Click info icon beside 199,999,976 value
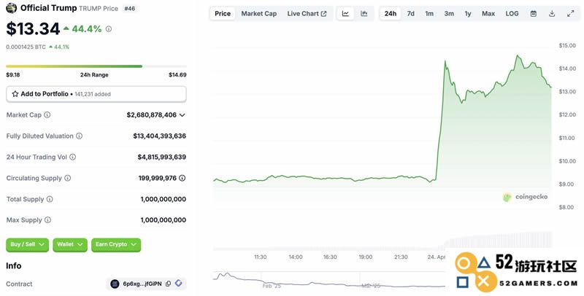This screenshot has width=584, height=296. click(x=182, y=178)
